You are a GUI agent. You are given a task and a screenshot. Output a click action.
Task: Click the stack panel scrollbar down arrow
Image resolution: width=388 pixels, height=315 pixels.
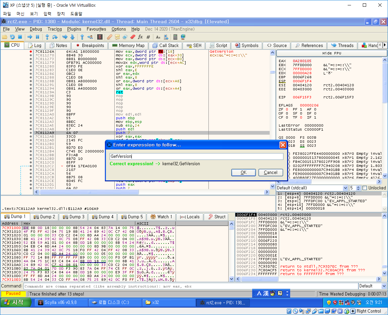pyautogui.click(x=384, y=273)
